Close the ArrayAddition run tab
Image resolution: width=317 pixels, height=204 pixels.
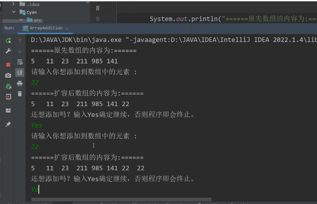pyautogui.click(x=67, y=28)
